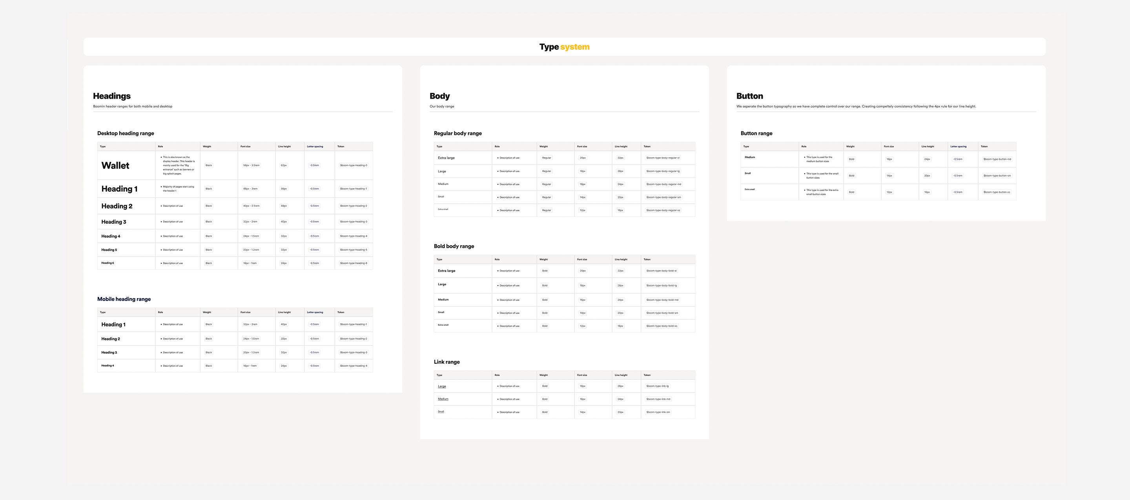1130x500 pixels.
Task: Select the "Headings" section title
Action: click(x=111, y=96)
